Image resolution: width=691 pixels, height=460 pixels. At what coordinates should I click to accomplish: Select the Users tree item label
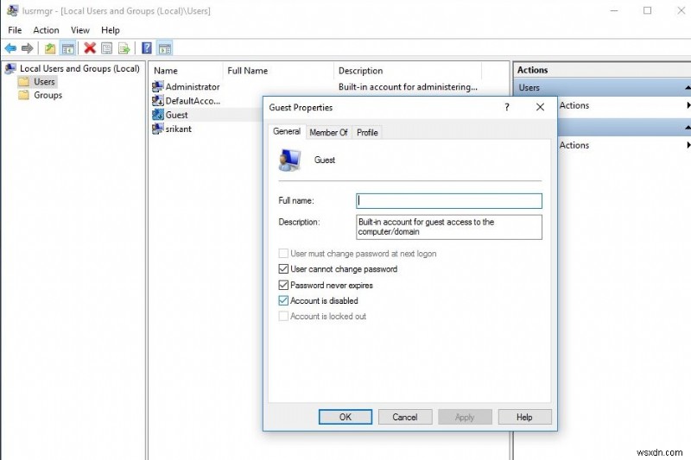(x=45, y=82)
